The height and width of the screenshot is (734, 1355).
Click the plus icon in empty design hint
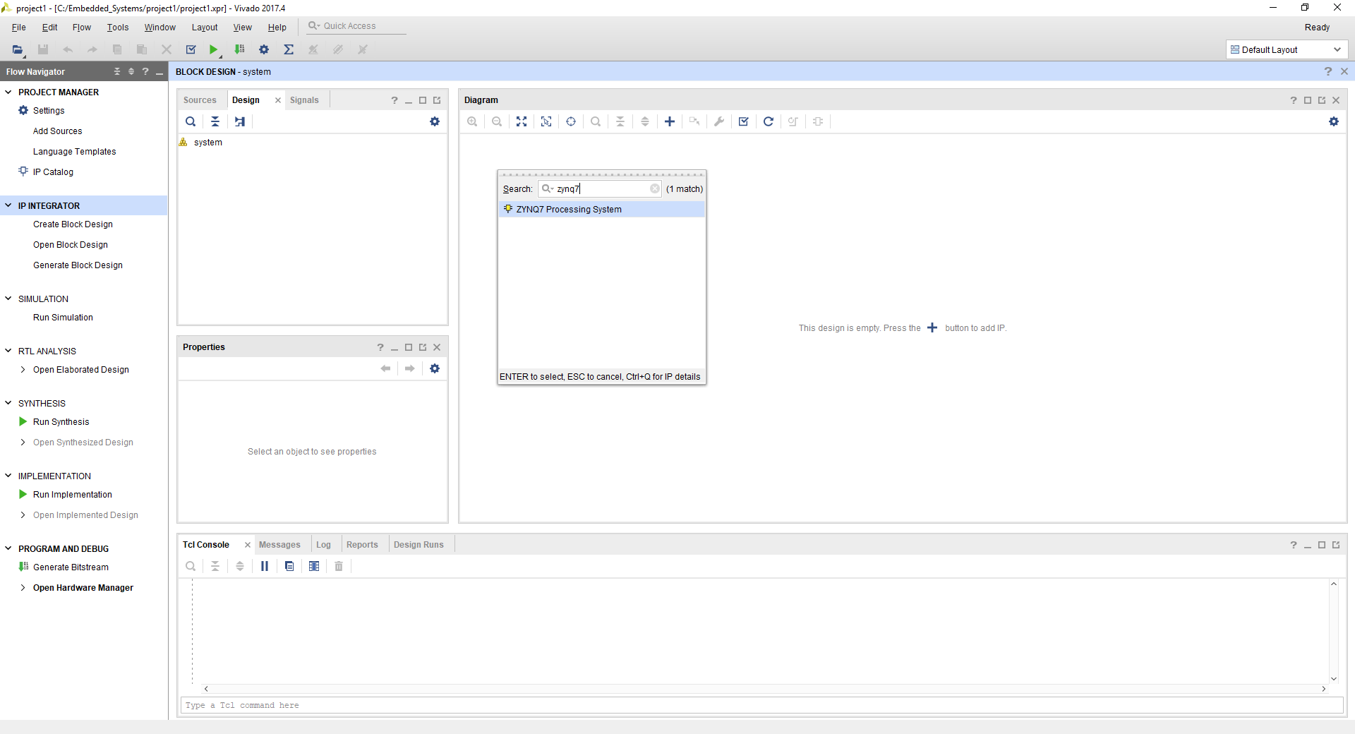932,327
